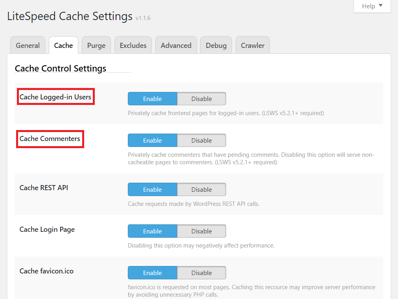This screenshot has width=398, height=299.
Task: Enable Cache Commenters option
Action: [x=152, y=140]
